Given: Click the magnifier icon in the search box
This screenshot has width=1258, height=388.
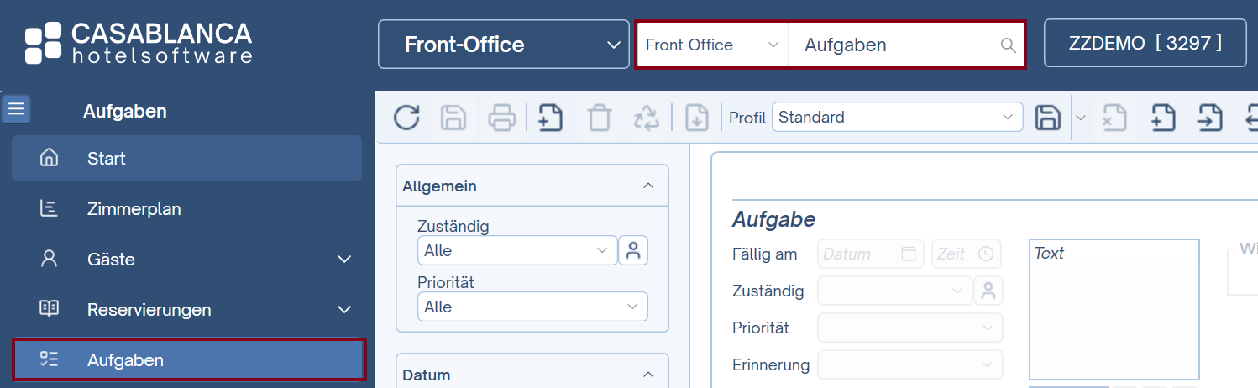Looking at the screenshot, I should (x=1008, y=45).
